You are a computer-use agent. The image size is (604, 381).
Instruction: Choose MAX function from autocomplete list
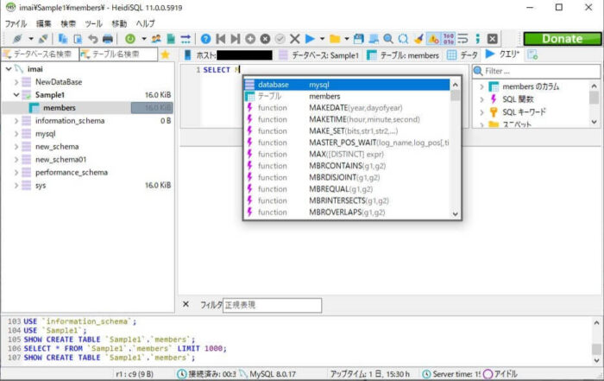click(347, 155)
